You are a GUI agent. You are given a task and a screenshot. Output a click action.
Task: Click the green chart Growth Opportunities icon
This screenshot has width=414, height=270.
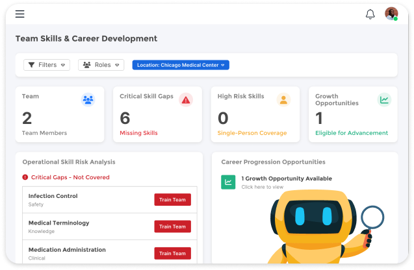[384, 100]
